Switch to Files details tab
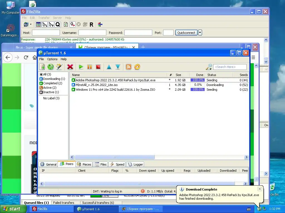The width and height of the screenshot is (285, 213). click(101, 164)
